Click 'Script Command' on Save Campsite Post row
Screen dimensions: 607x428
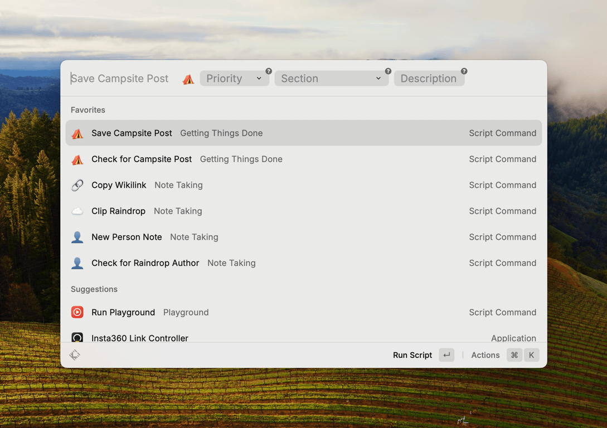[502, 133]
